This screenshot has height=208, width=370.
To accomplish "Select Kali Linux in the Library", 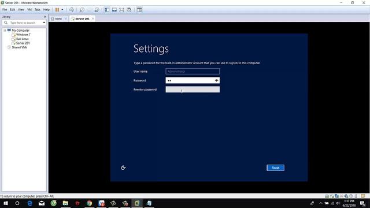I will click(x=23, y=39).
